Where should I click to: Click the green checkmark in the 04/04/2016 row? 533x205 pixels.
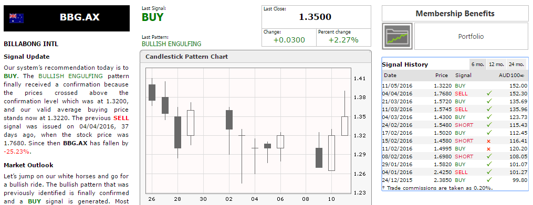pos(489,93)
